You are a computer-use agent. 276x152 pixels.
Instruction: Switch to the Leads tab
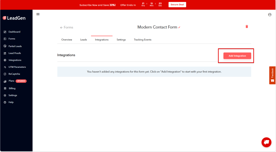pyautogui.click(x=84, y=40)
